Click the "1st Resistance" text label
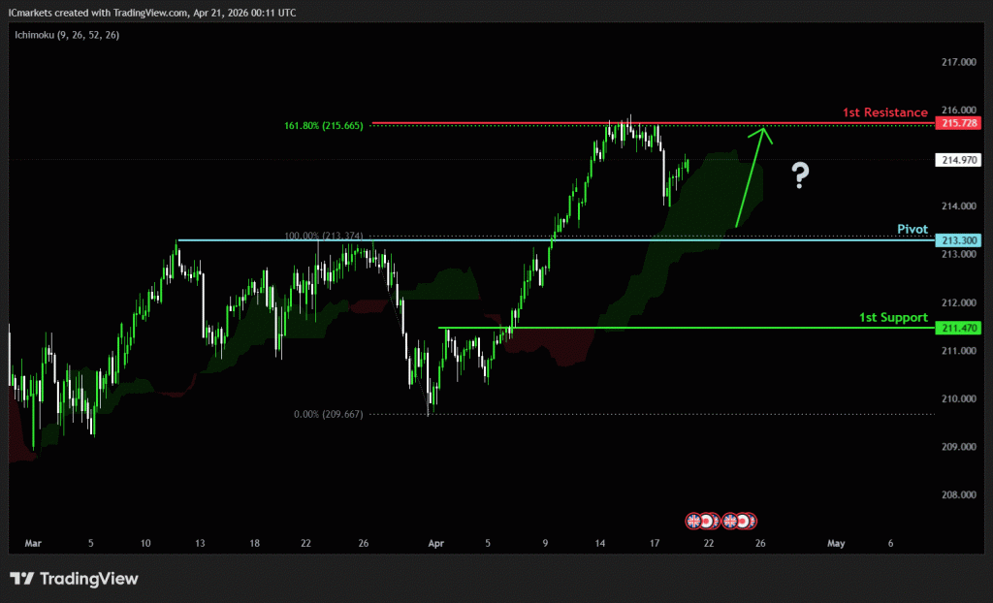The height and width of the screenshot is (603, 993). 884,112
